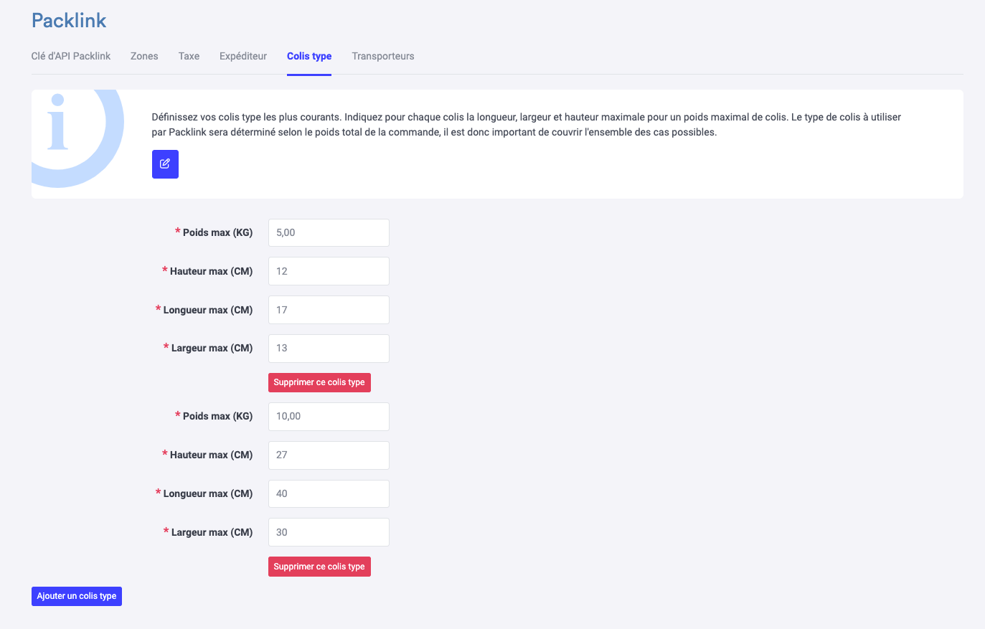Focus the Hauteur max field with value 27
Image resolution: width=985 pixels, height=629 pixels.
point(329,455)
